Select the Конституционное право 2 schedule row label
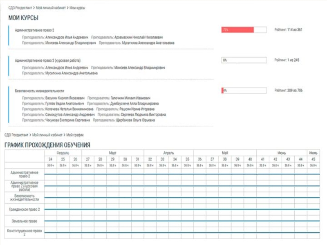This screenshot has height=245, width=327. [x=25, y=232]
